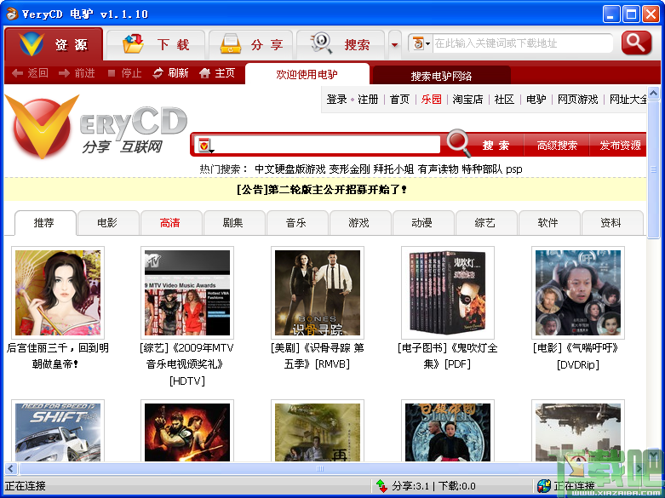This screenshot has width=665, height=498.
Task: Click the [电子图书]《鬼吹灯全集》 title link
Action: coord(447,356)
